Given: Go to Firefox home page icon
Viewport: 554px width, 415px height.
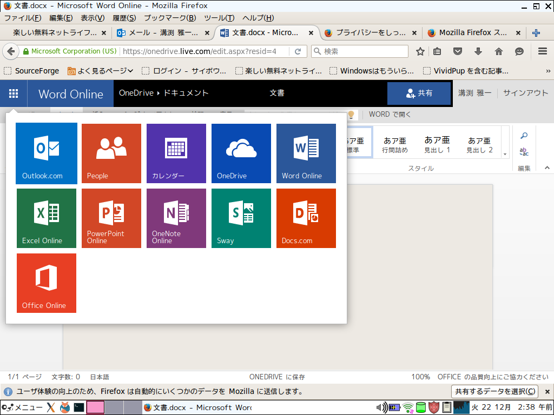Looking at the screenshot, I should (x=498, y=51).
